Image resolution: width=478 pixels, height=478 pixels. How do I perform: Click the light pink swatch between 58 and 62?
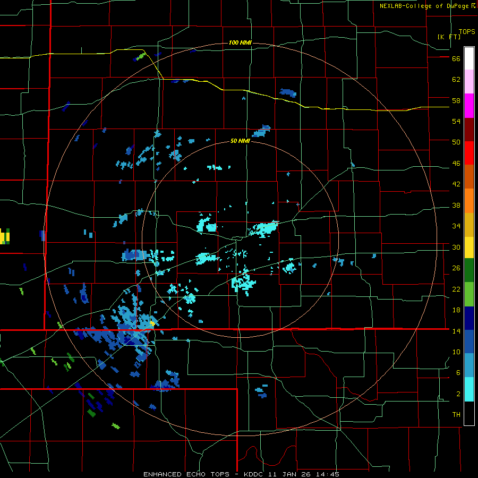tap(469, 81)
